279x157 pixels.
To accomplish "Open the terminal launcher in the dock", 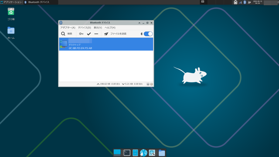I will (x=127, y=153).
